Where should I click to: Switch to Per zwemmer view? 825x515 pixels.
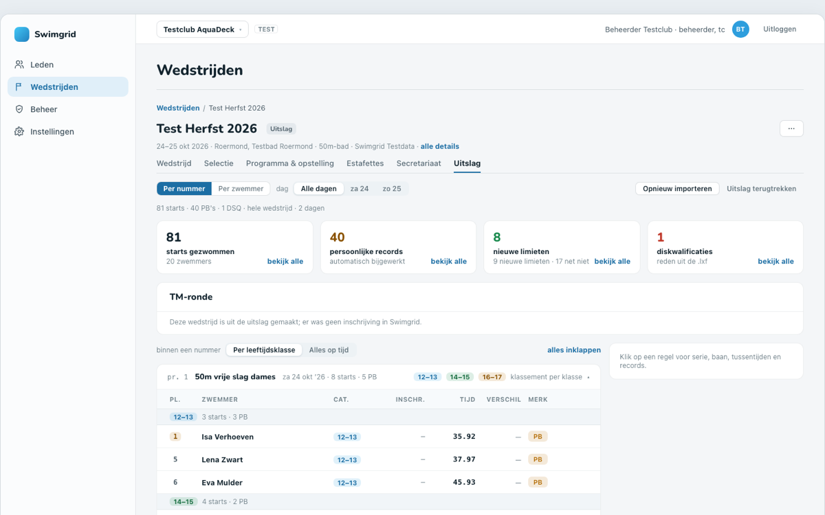pos(241,189)
